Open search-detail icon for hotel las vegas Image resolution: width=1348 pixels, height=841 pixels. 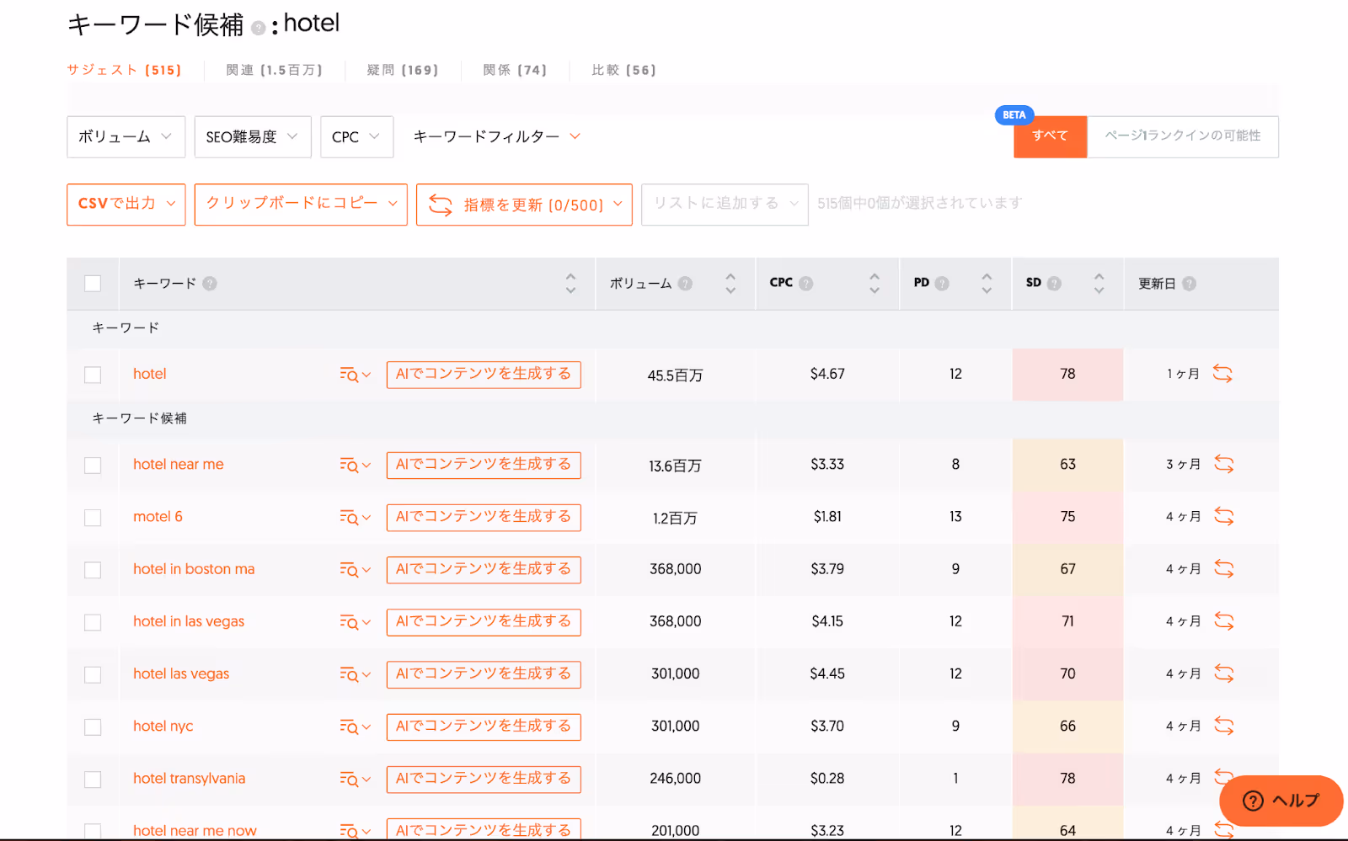click(355, 674)
